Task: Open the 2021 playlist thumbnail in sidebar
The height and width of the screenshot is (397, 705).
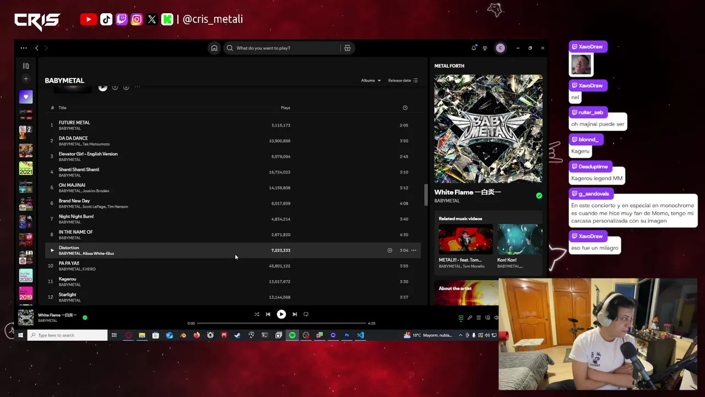Action: pyautogui.click(x=26, y=168)
